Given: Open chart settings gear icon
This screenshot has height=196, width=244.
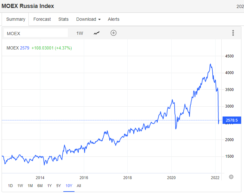Looking at the screenshot, I should click(231, 177).
